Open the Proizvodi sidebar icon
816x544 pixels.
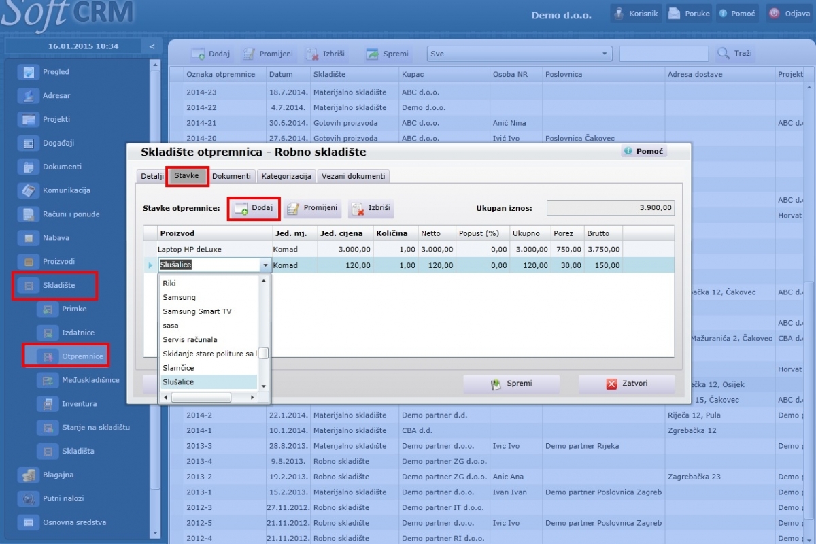pyautogui.click(x=29, y=262)
